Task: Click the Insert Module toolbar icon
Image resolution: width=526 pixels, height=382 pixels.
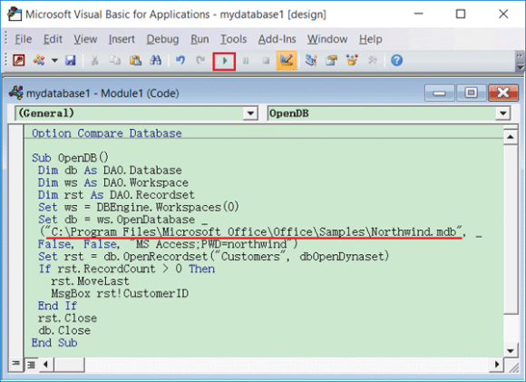Action: click(39, 61)
